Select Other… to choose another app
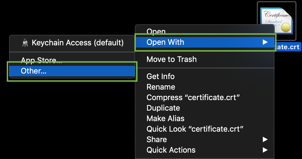This screenshot has width=302, height=159. 34,71
